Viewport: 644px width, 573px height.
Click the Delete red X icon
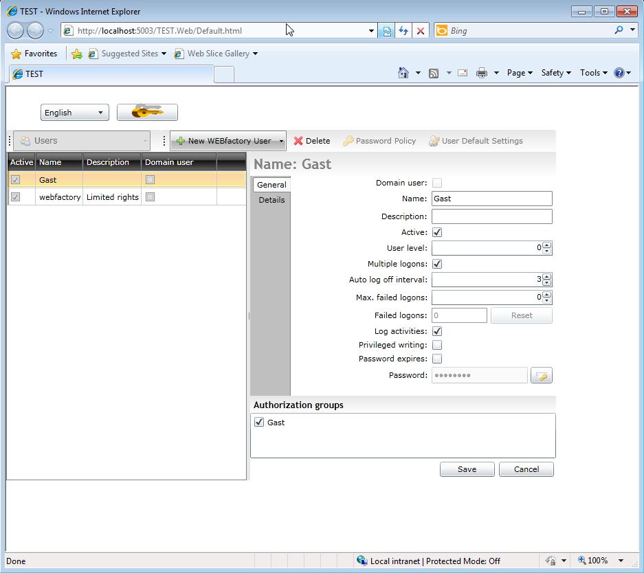pos(298,141)
